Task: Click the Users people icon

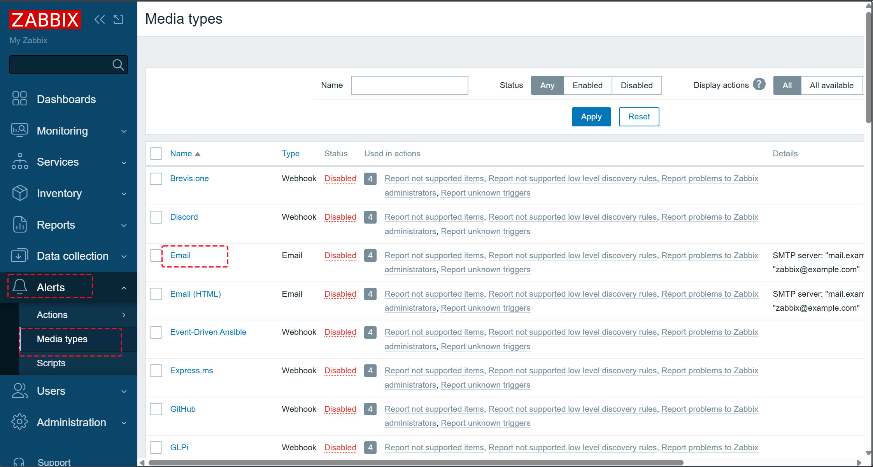Action: [19, 391]
